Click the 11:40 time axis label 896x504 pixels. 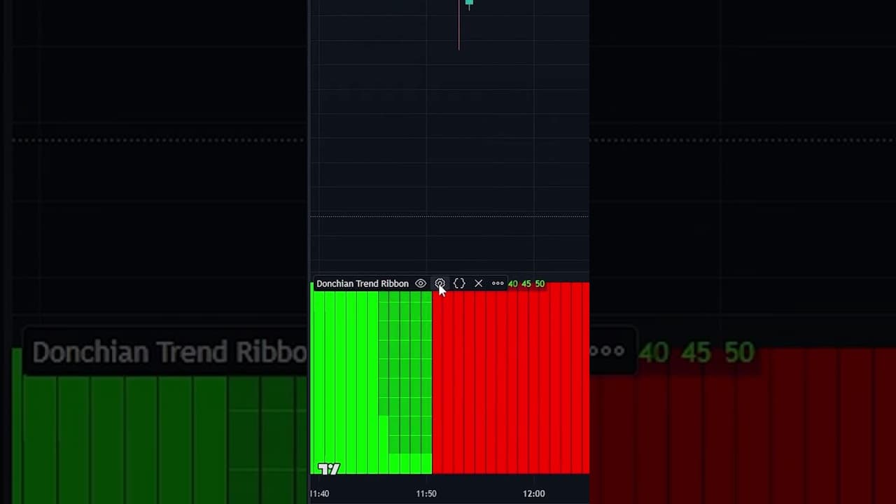point(319,493)
